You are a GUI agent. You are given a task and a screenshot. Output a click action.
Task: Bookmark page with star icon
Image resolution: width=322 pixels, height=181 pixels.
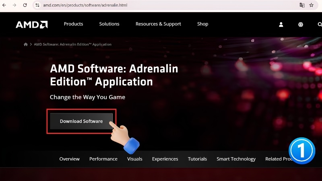pos(311,5)
